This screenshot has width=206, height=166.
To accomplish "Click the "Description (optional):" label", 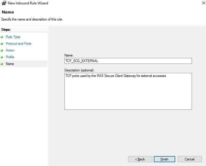I will [x=79, y=70].
